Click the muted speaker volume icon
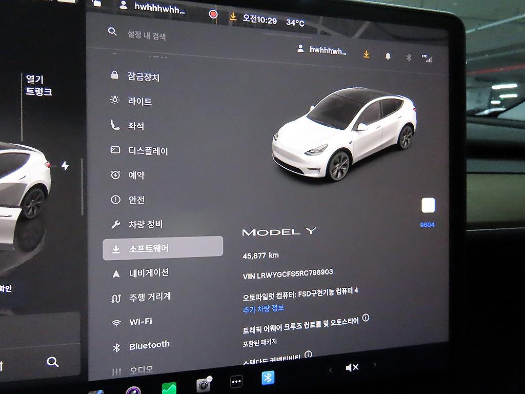The image size is (525, 394). [x=352, y=367]
